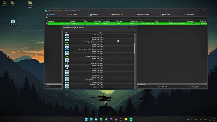Launch Microsoft Edge from the taskbar

pos(91,119)
